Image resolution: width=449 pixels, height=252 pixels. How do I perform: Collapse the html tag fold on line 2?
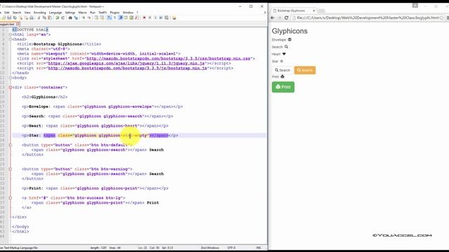click(11, 34)
